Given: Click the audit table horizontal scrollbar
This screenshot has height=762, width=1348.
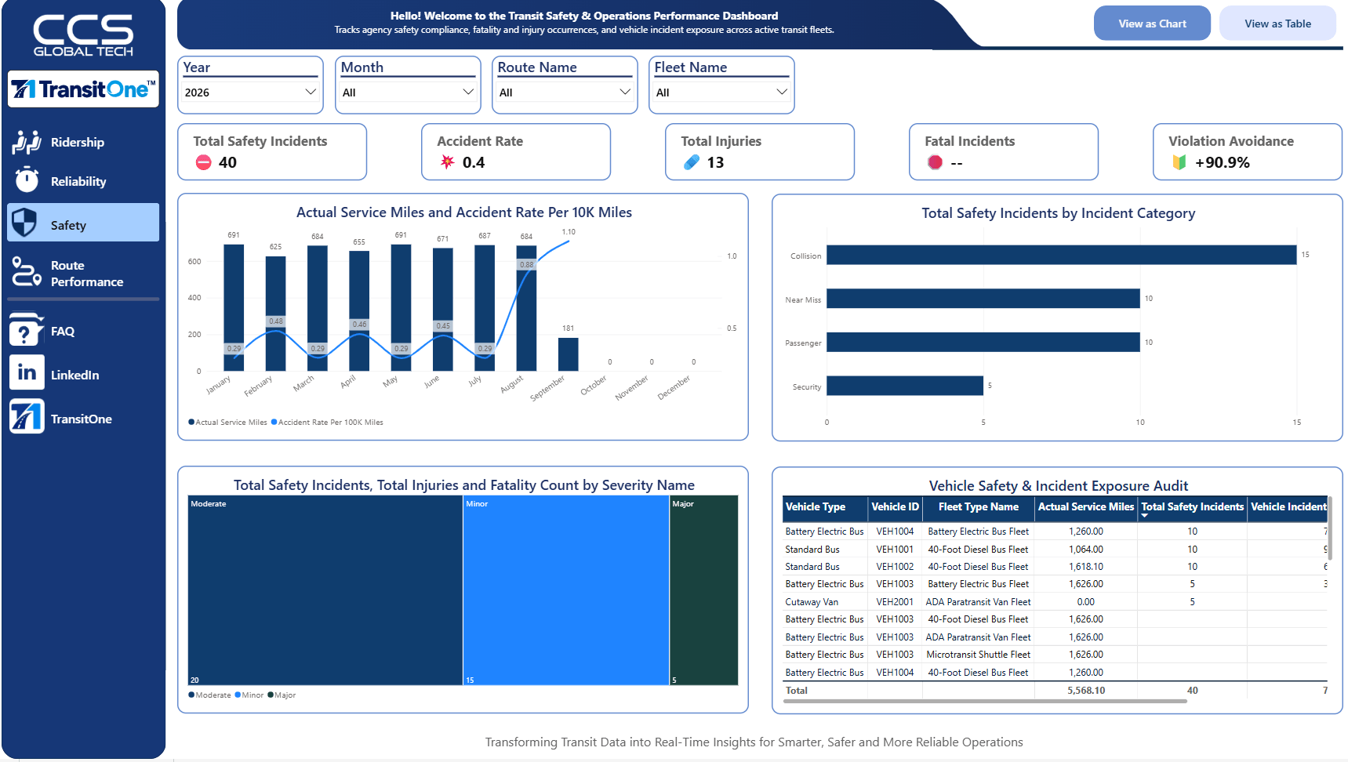Looking at the screenshot, I should (985, 702).
